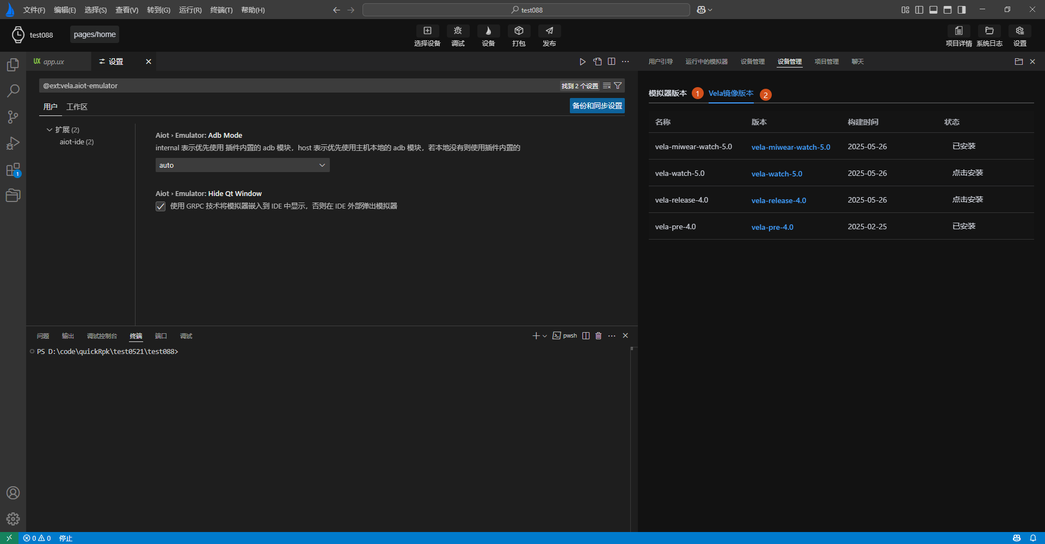Collapse the 扩展 (2) tree node
This screenshot has height=544, width=1045.
(x=50, y=130)
